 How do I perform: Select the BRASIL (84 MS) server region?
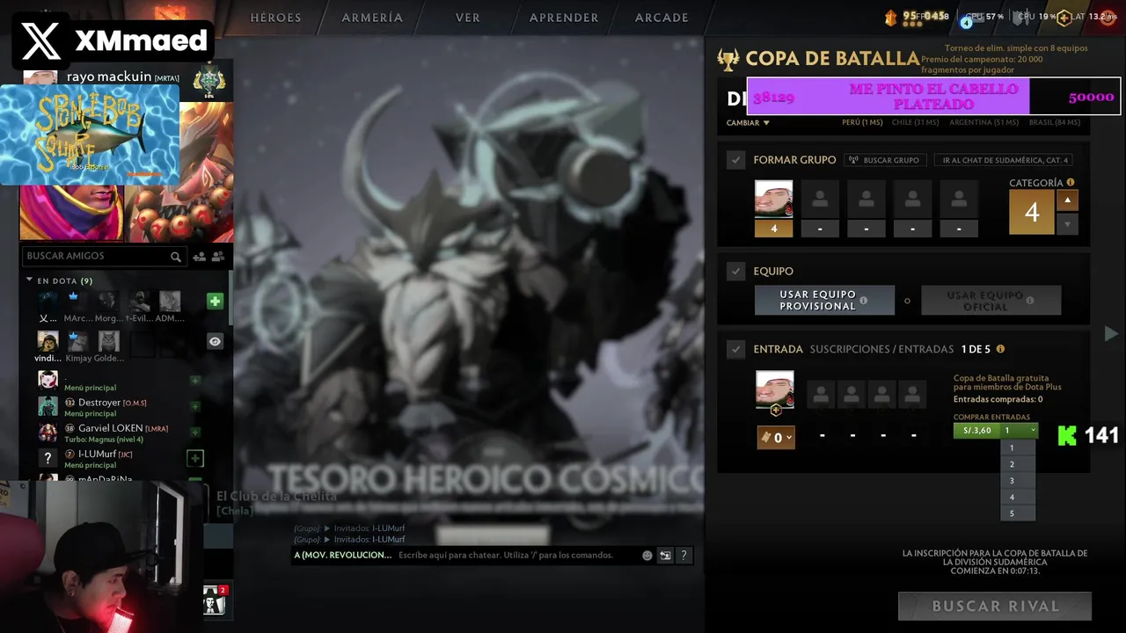click(1054, 122)
